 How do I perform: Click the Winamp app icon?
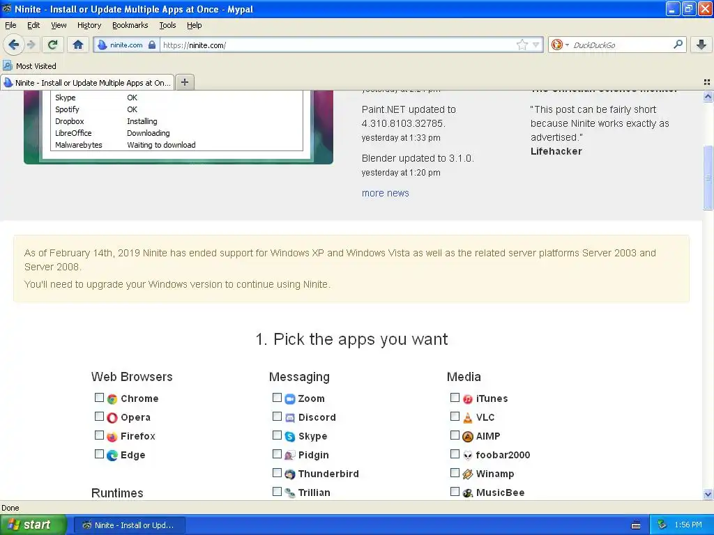(468, 474)
